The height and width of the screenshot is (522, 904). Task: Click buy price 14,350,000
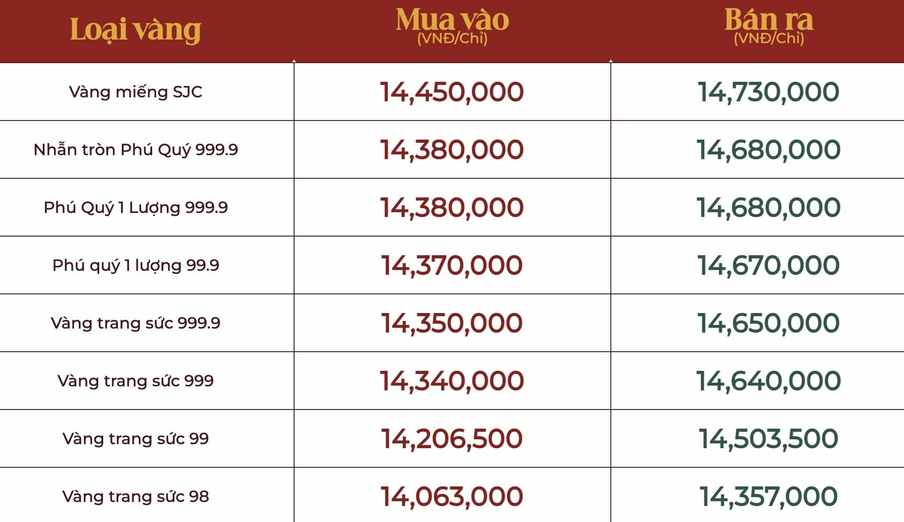[452, 323]
